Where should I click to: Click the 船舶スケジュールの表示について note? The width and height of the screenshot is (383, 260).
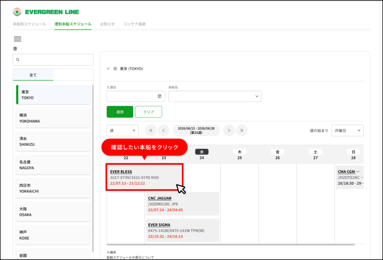(130, 257)
